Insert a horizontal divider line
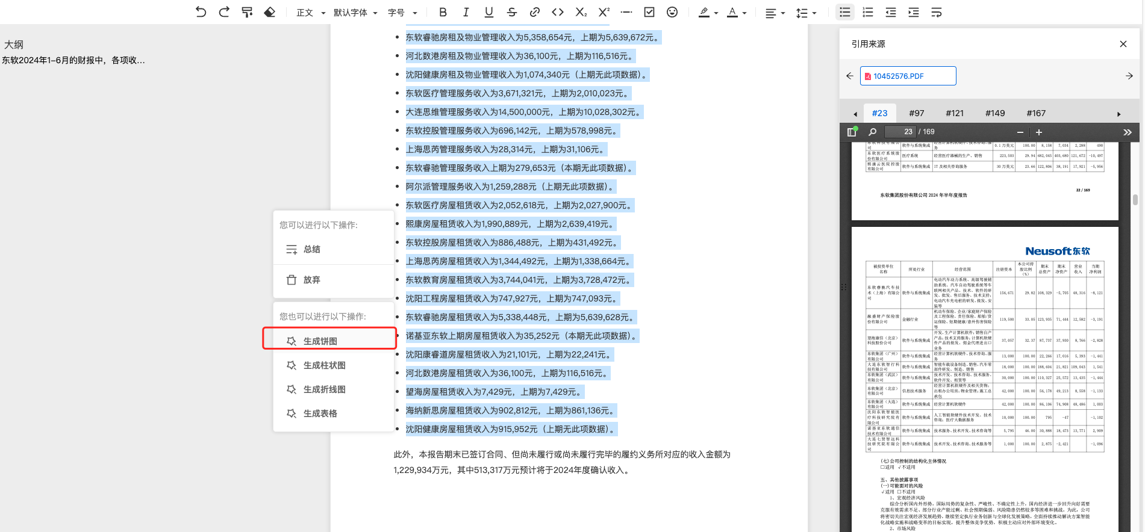Image resolution: width=1145 pixels, height=532 pixels. (x=626, y=12)
